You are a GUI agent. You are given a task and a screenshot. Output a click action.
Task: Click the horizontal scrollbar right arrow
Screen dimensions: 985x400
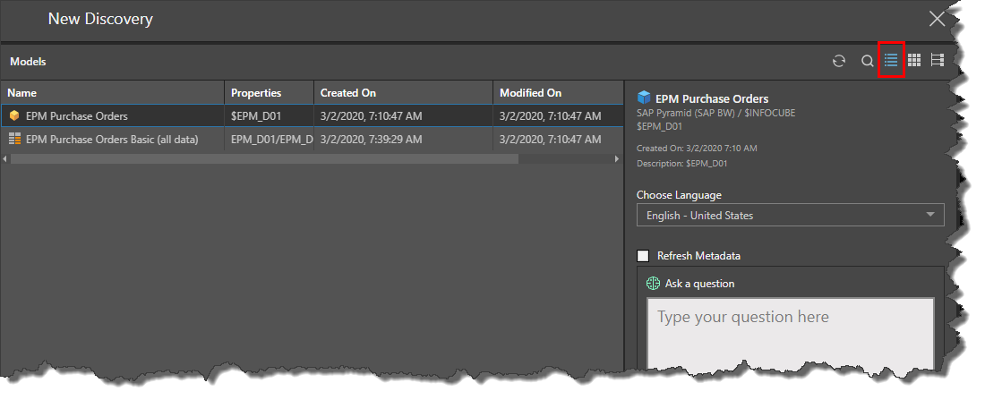[x=617, y=159]
